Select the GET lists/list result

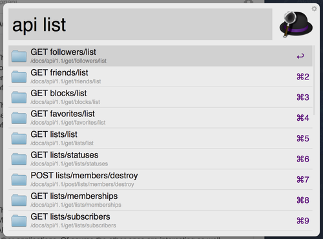[x=160, y=138]
